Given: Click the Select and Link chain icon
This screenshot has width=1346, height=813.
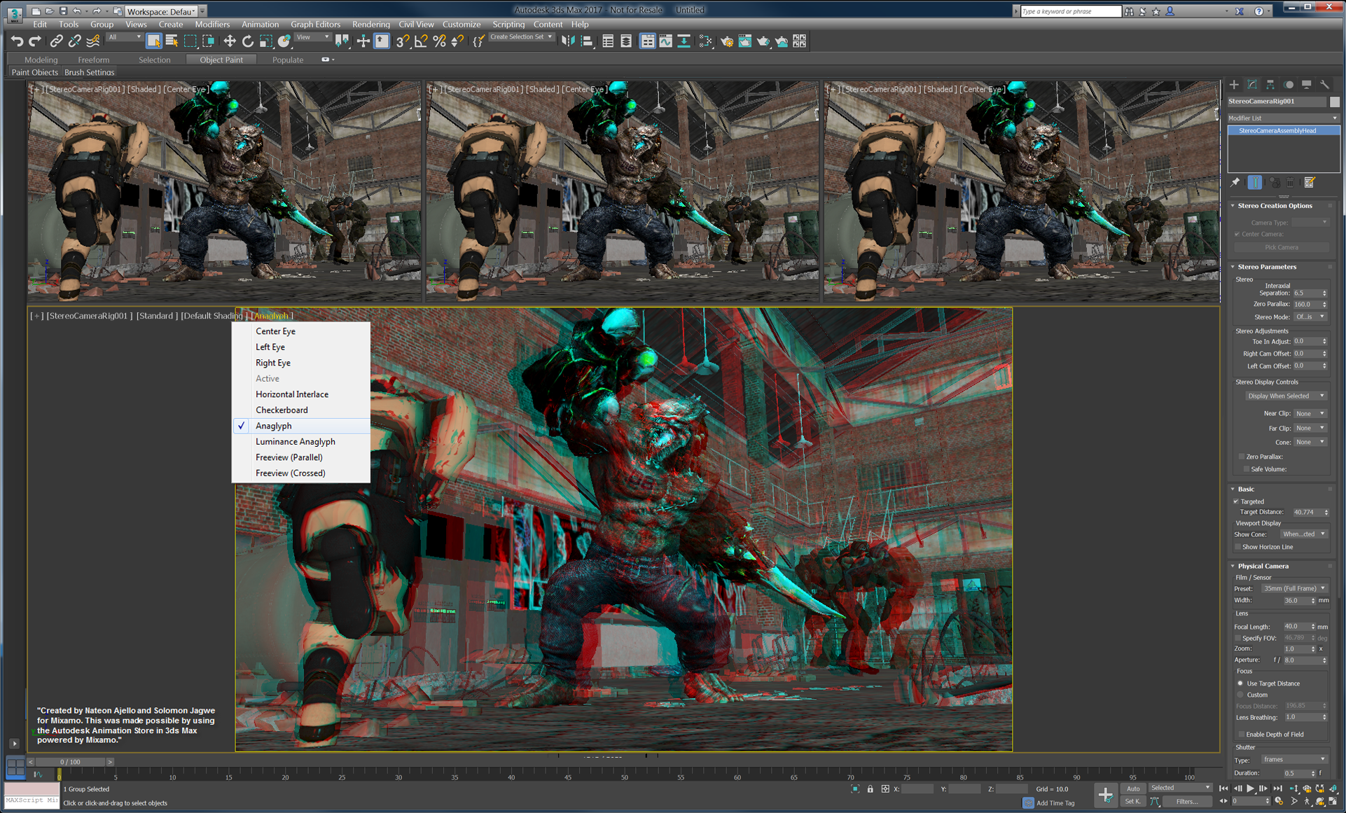Looking at the screenshot, I should pos(56,41).
